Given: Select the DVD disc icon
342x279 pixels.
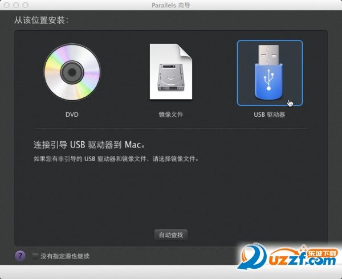Looking at the screenshot, I should coord(72,72).
